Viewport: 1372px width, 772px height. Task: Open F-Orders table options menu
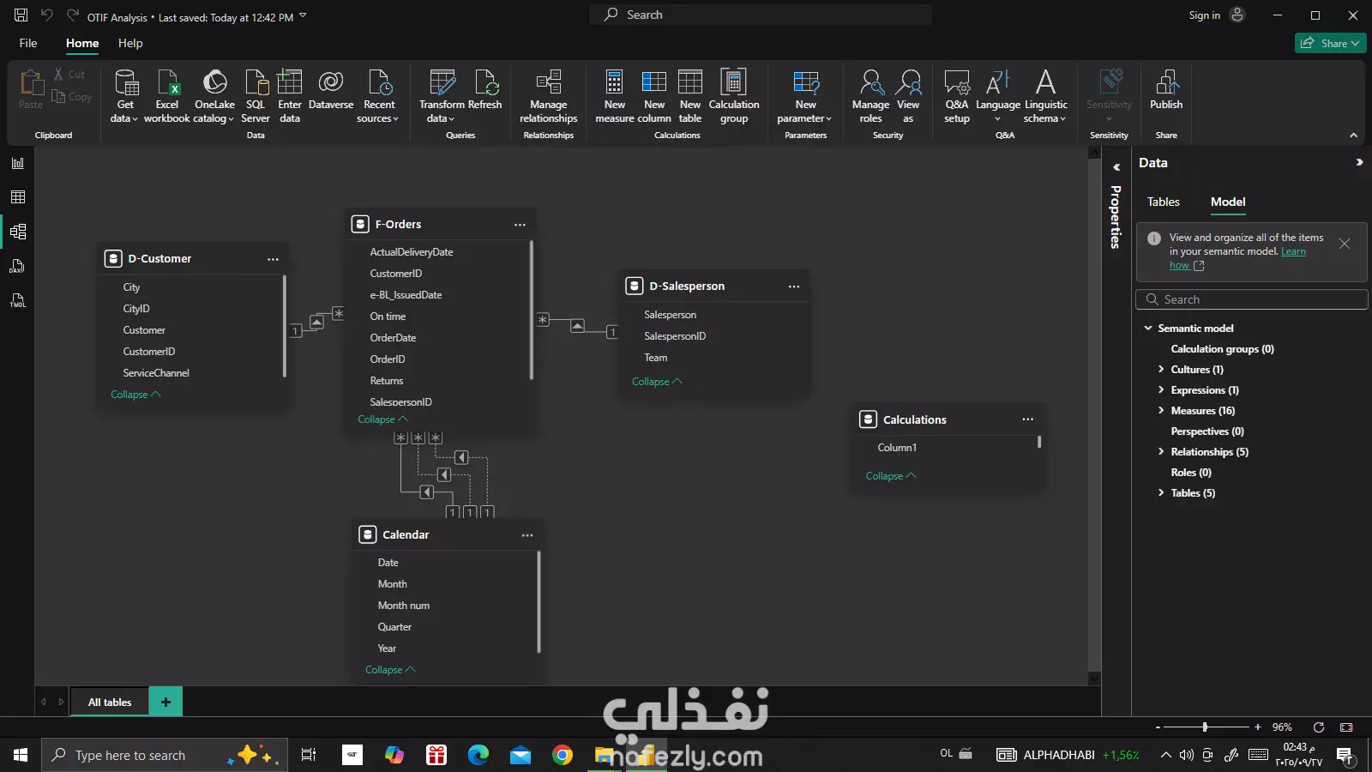520,225
